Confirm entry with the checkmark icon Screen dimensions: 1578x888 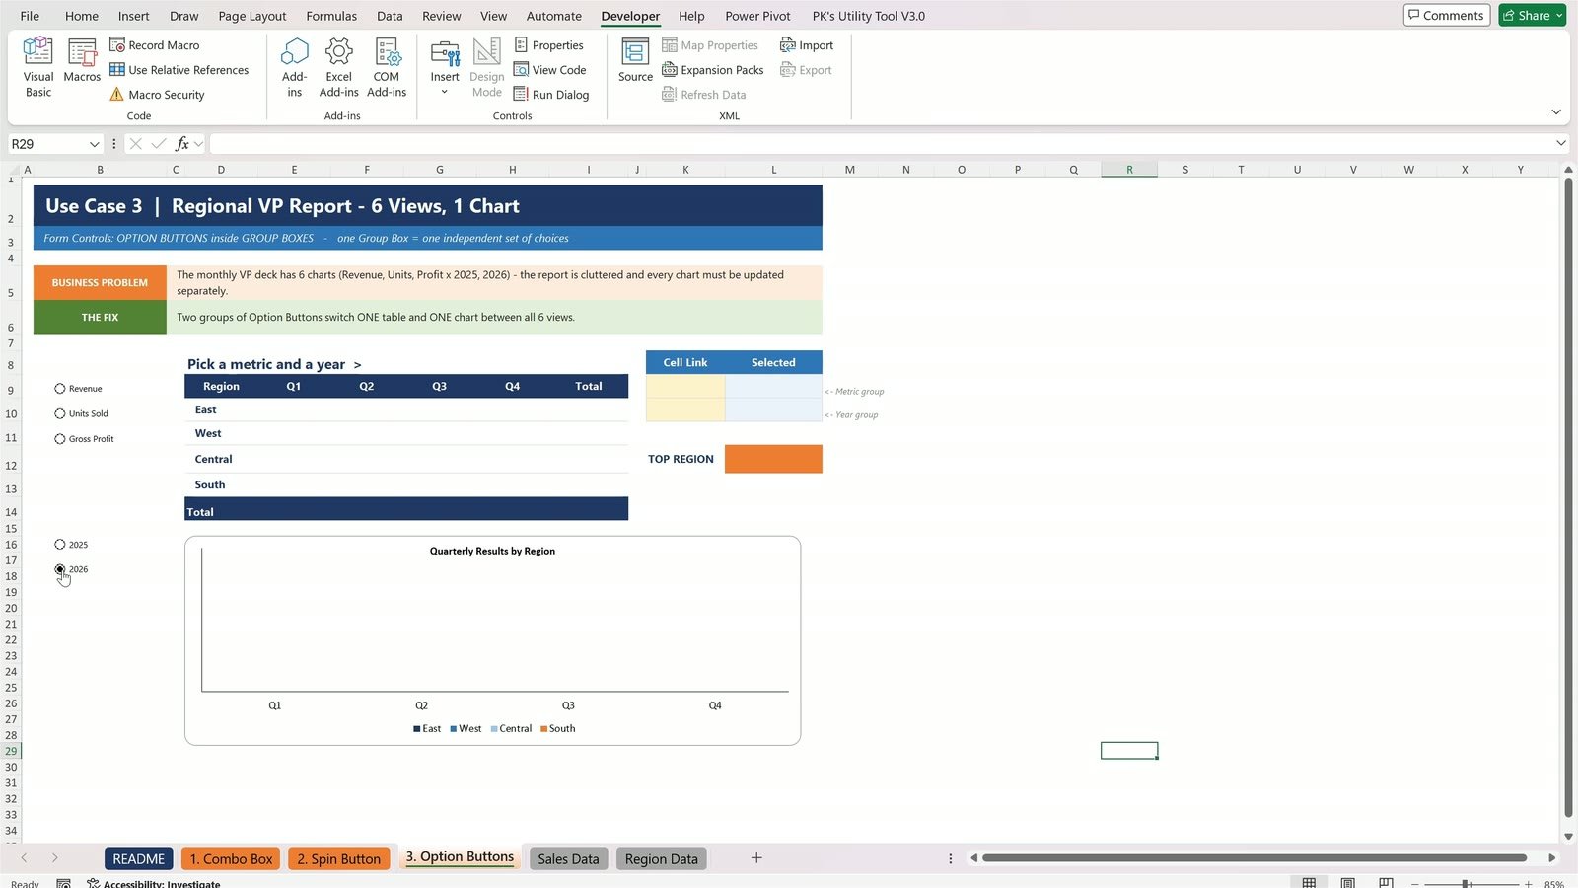click(x=159, y=144)
